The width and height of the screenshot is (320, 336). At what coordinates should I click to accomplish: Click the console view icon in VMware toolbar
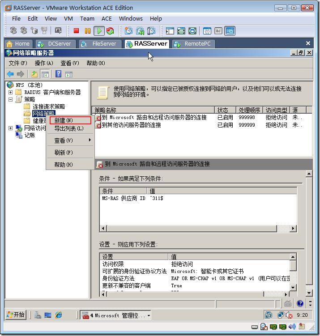[230, 31]
